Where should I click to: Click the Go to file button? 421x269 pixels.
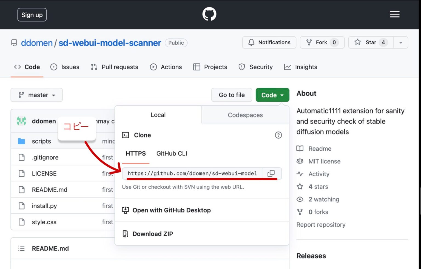[232, 95]
